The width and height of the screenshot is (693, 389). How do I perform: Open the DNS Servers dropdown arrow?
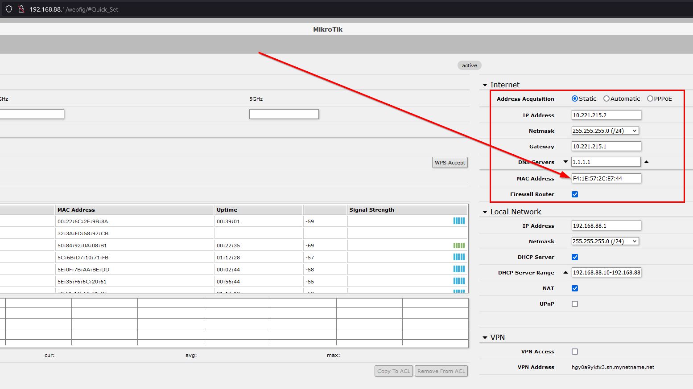pyautogui.click(x=565, y=162)
